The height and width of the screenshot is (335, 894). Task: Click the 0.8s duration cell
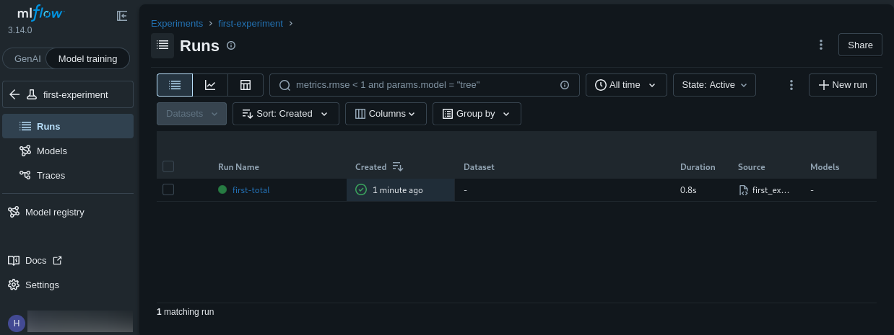click(688, 190)
